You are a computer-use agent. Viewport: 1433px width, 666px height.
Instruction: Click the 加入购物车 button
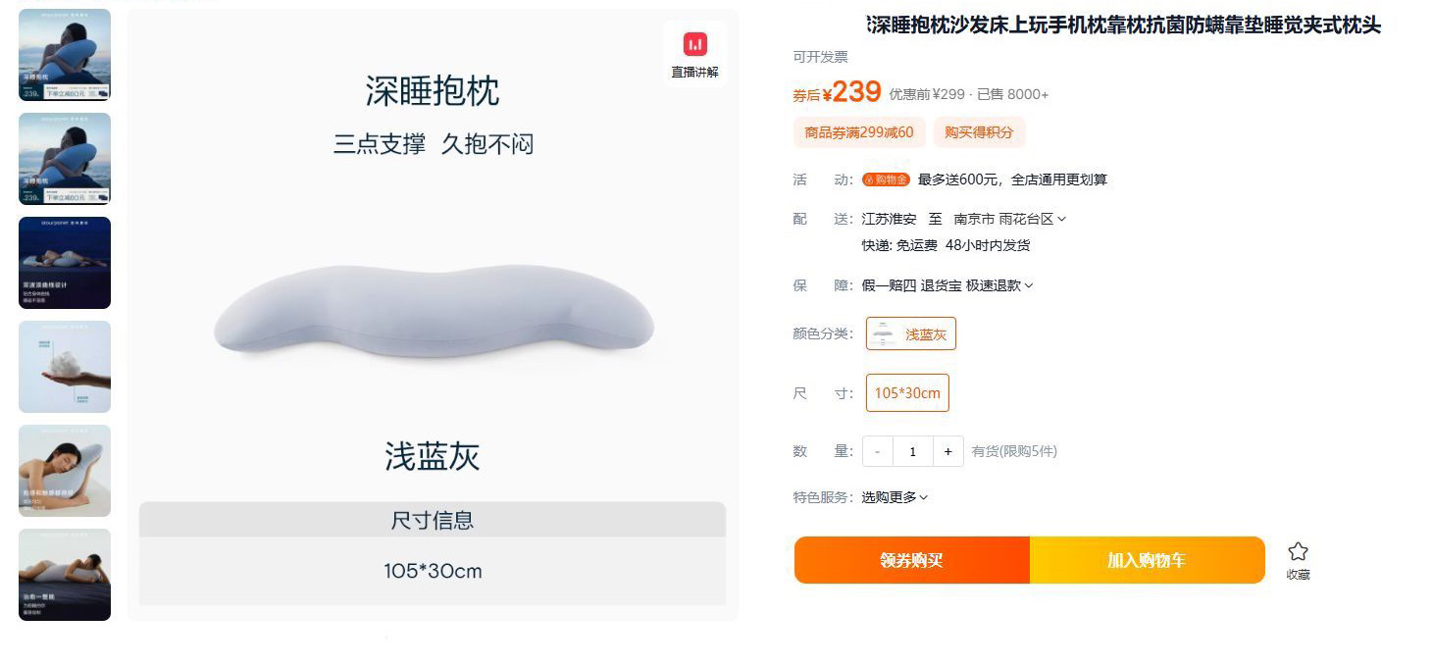(x=1147, y=560)
